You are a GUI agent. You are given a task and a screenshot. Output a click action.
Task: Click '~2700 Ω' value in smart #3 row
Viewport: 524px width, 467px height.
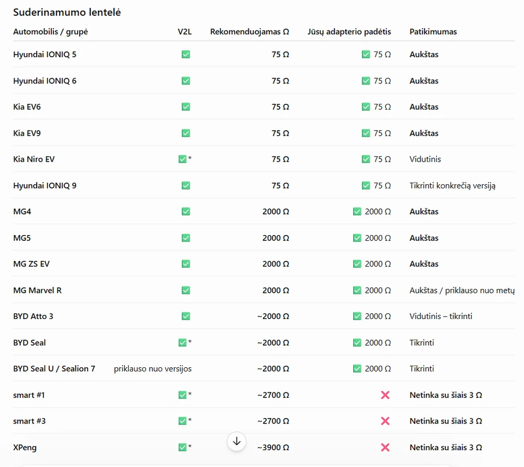pos(273,421)
